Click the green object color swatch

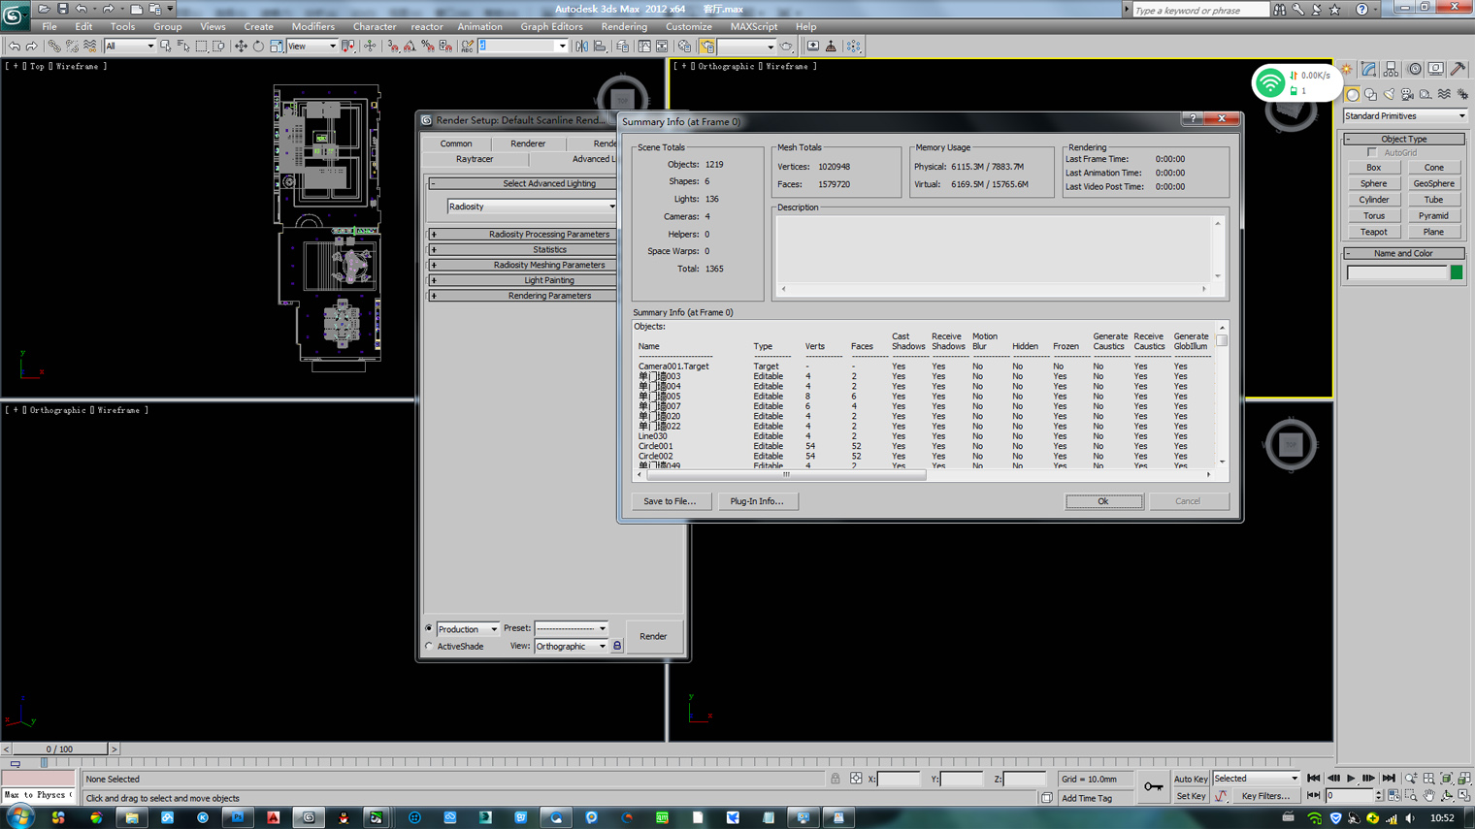coord(1457,273)
